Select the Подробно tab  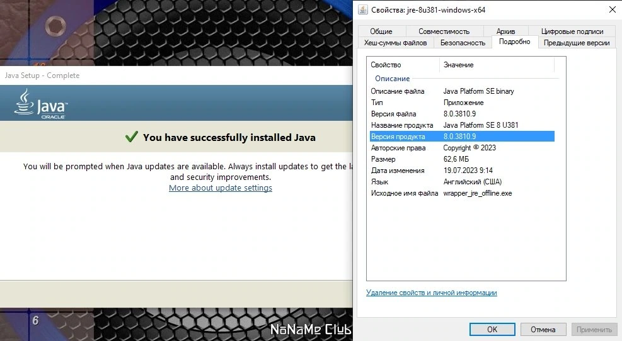(x=514, y=42)
